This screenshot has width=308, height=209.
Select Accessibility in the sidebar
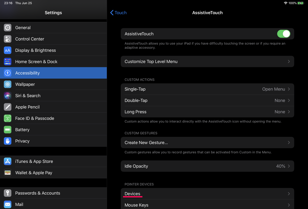pos(53,73)
